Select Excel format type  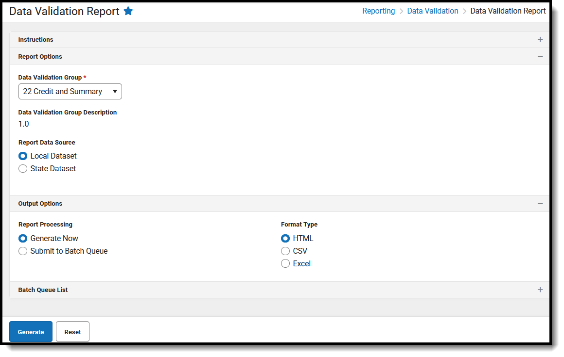pyautogui.click(x=285, y=264)
